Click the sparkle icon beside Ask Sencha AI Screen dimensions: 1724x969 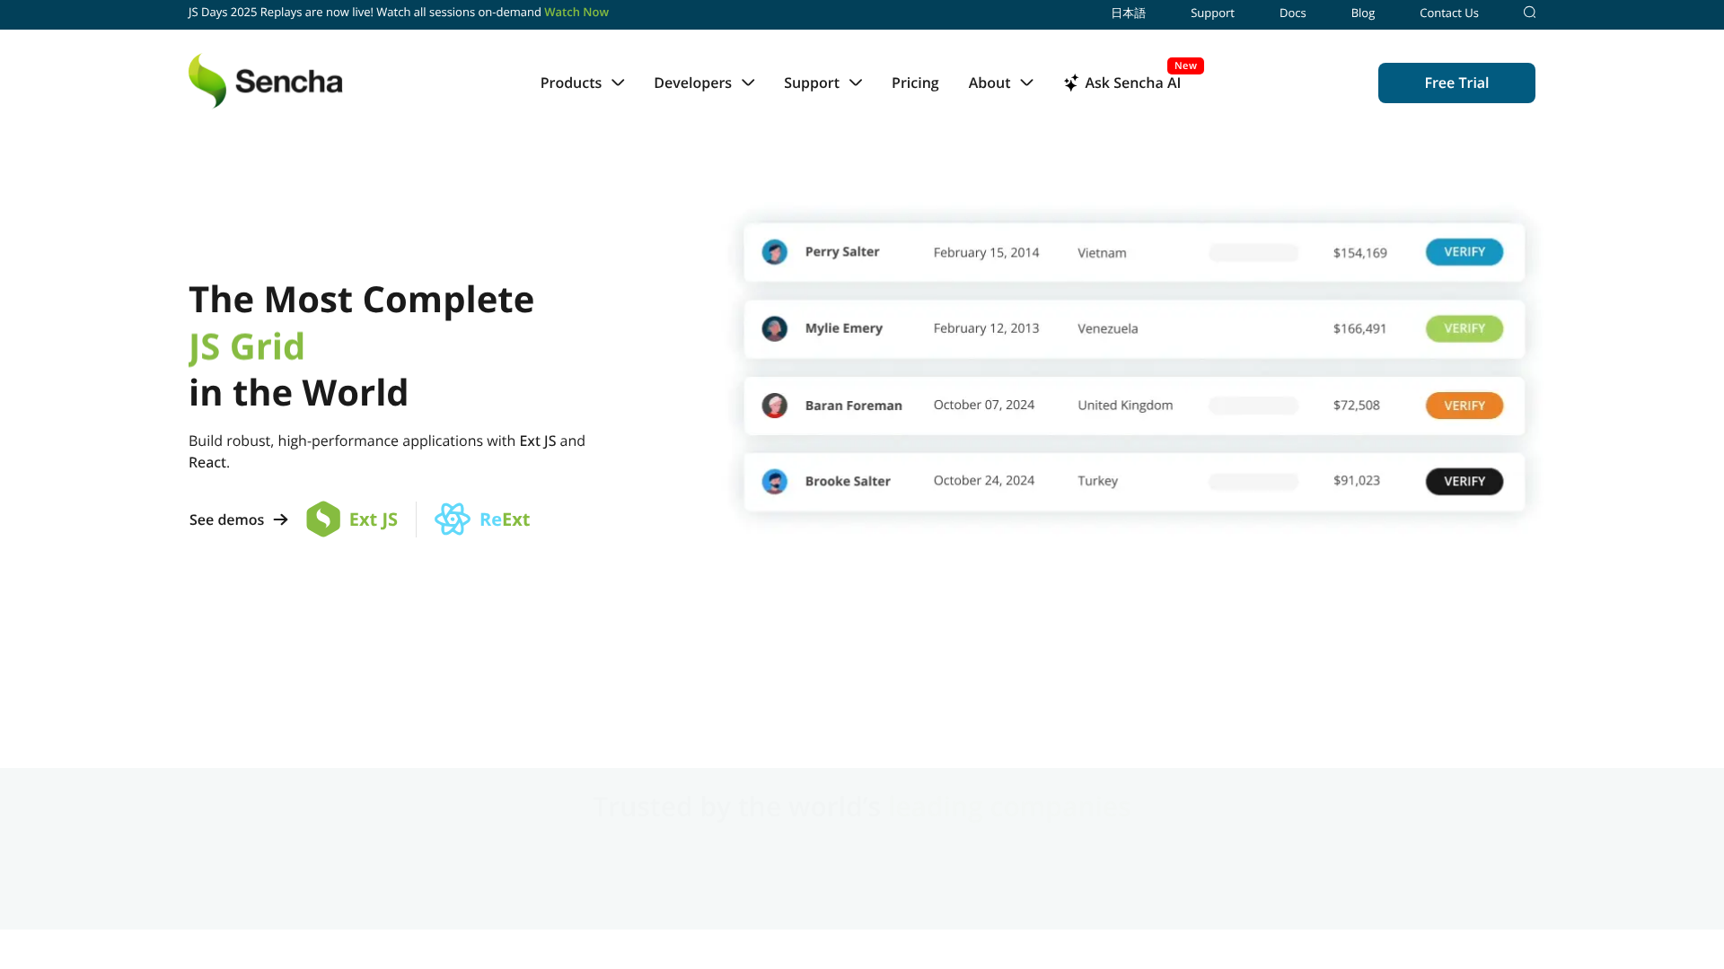(x=1070, y=83)
